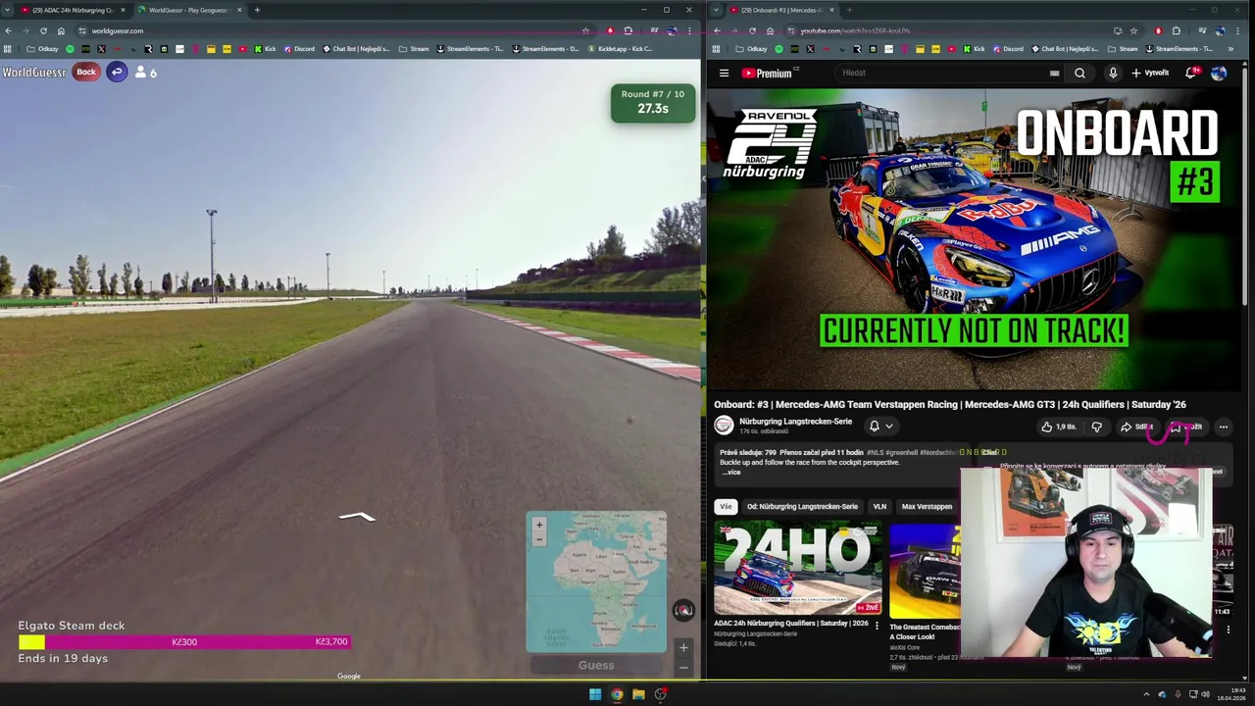Click the compass icon beside the mini map

683,610
